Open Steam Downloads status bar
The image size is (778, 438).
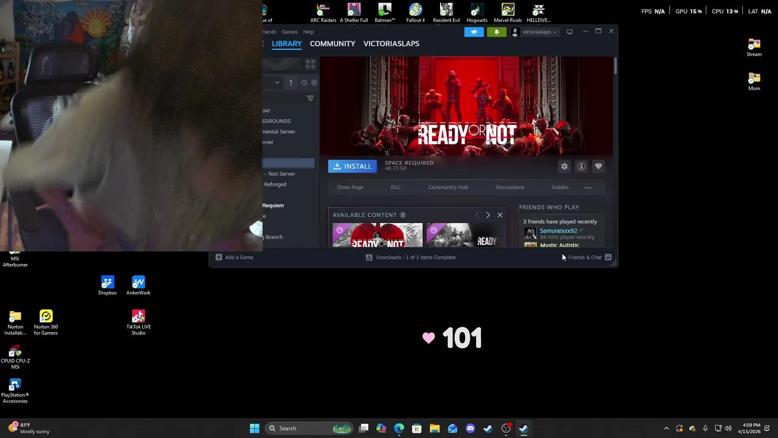pyautogui.click(x=411, y=257)
